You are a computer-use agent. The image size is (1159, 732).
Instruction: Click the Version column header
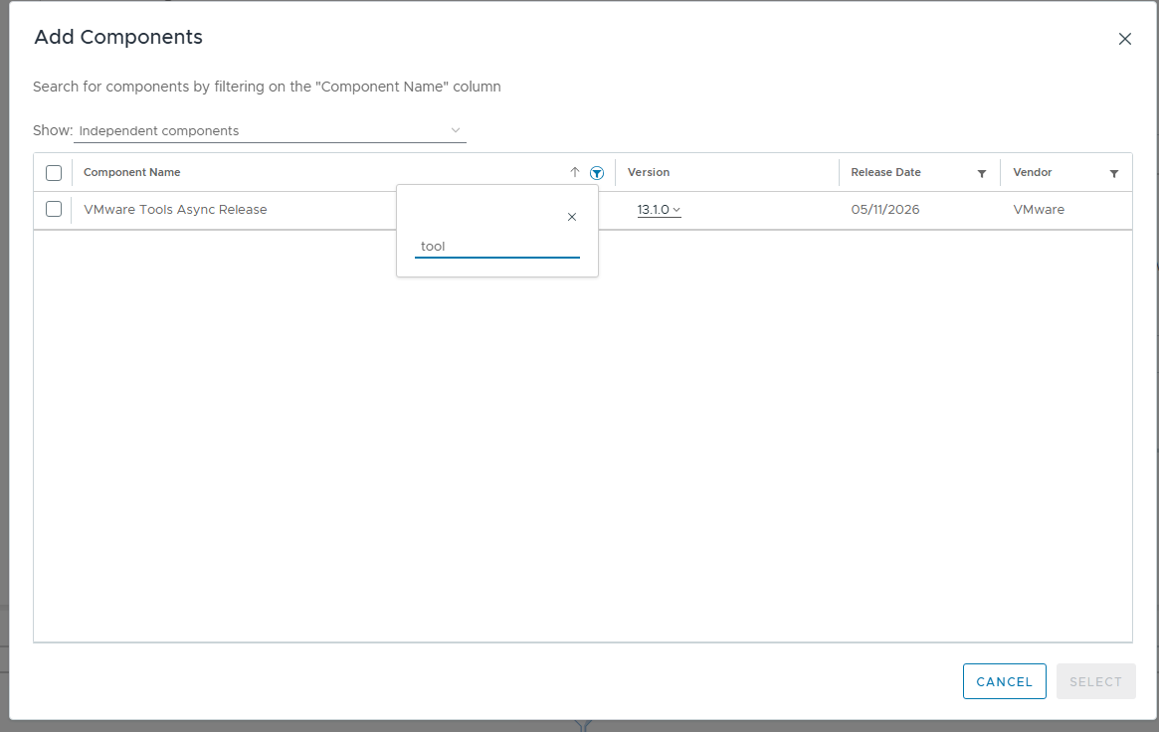(649, 172)
